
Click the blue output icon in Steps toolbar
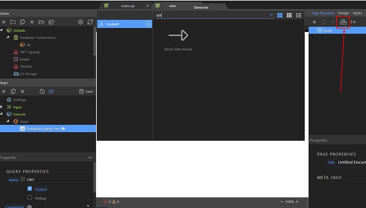tap(51, 91)
